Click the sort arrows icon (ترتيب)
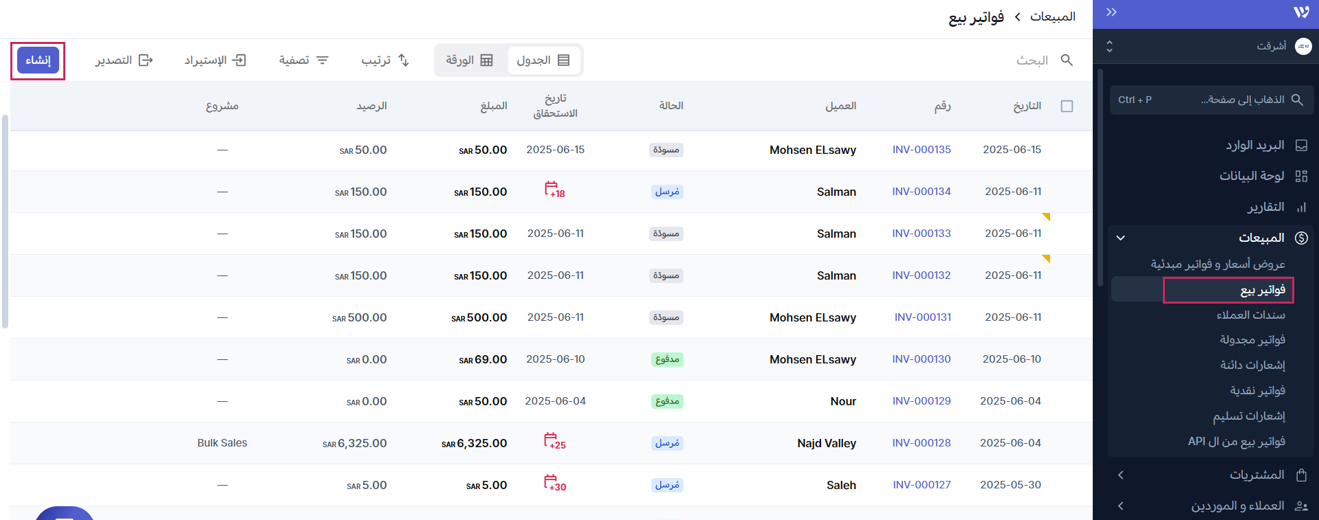The height and width of the screenshot is (520, 1319). point(404,60)
